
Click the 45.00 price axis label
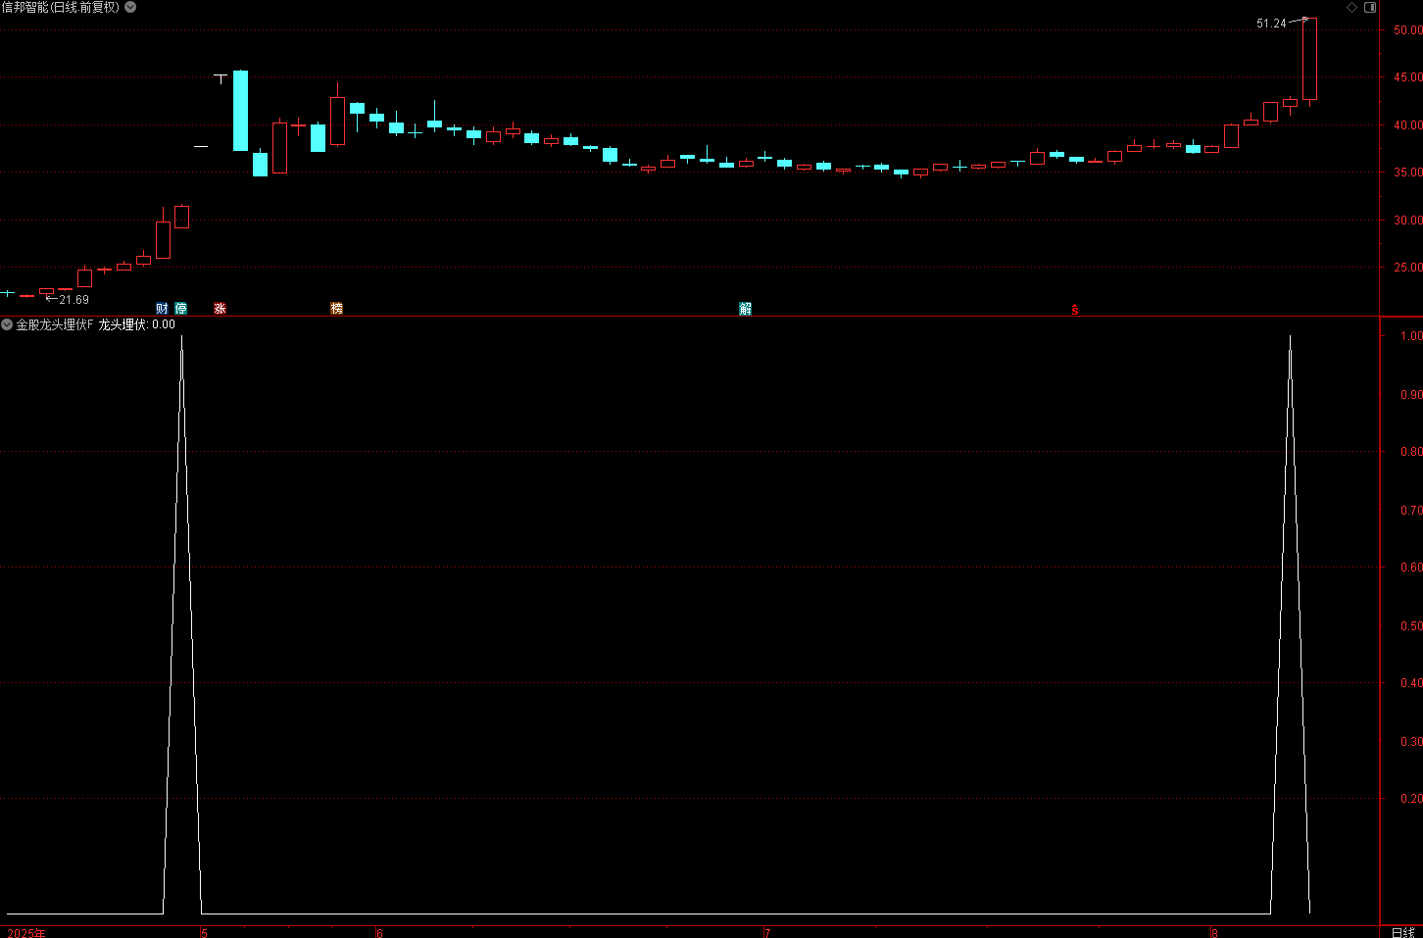click(1407, 77)
